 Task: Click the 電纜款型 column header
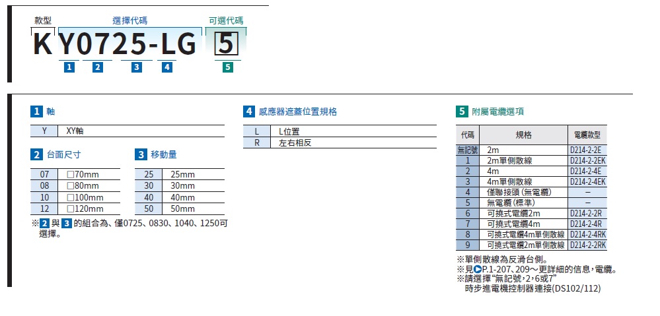tap(587, 135)
